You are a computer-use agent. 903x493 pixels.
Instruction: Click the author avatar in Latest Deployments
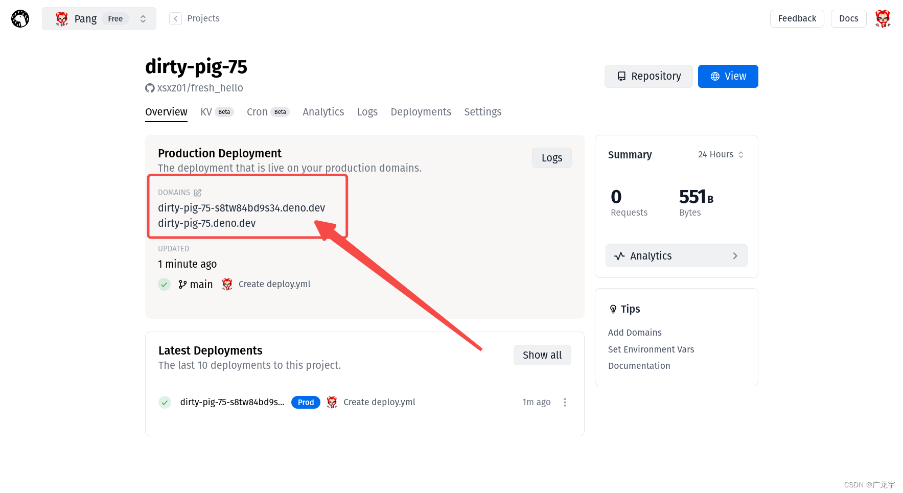click(332, 402)
